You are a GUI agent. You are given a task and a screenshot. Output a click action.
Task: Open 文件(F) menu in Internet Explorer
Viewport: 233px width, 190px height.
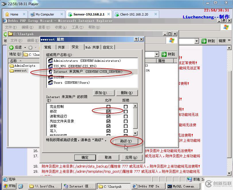point(11,27)
